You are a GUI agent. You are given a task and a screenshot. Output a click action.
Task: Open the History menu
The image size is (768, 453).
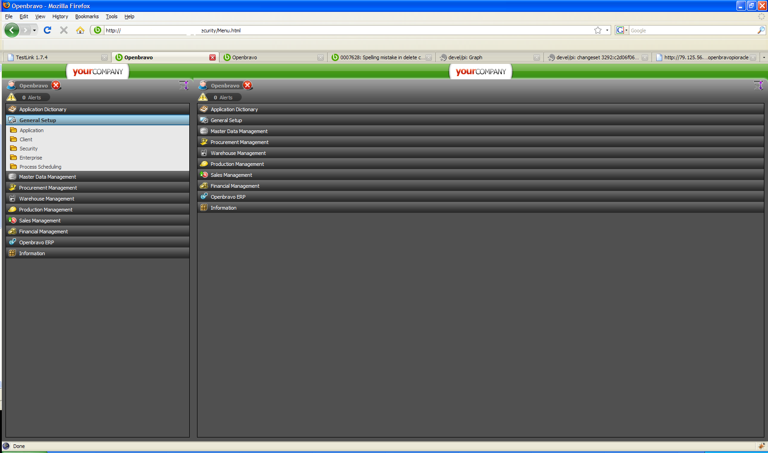click(x=60, y=16)
